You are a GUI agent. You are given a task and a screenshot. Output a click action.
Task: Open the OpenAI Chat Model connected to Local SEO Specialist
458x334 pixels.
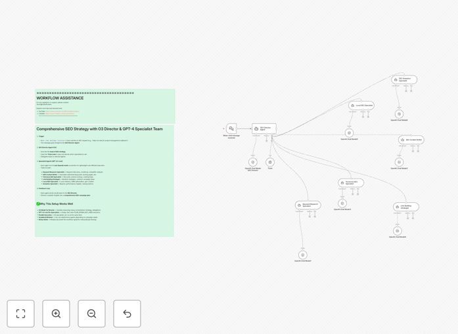(x=349, y=133)
